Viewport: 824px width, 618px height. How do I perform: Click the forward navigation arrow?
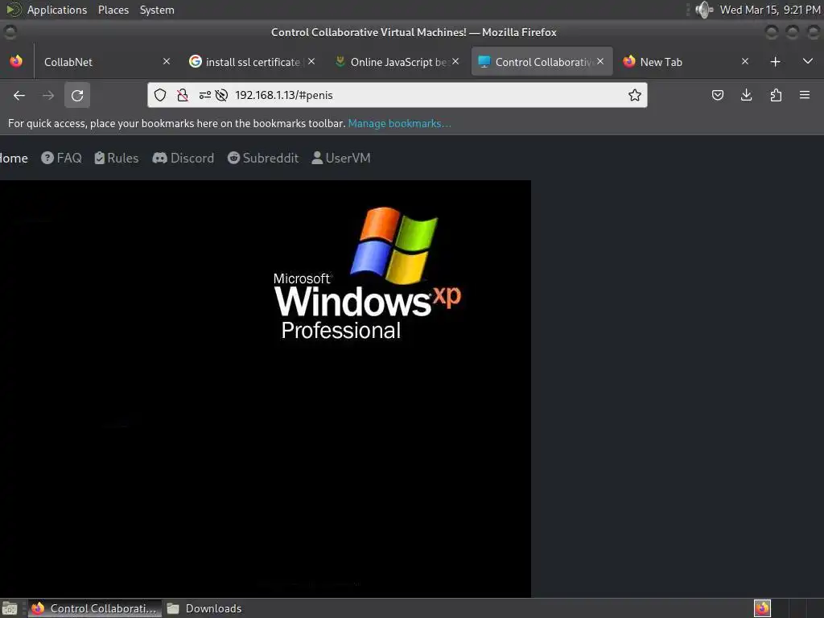48,95
